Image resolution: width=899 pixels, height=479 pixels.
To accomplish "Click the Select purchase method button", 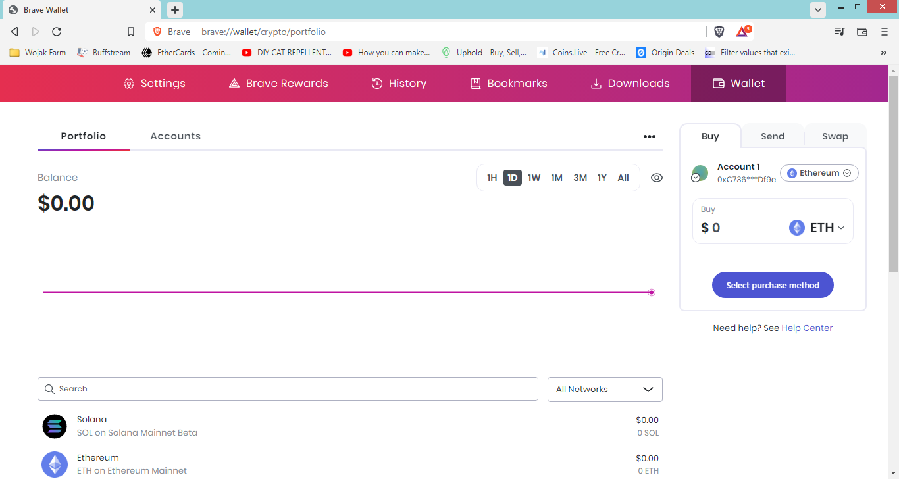I will click(x=773, y=285).
